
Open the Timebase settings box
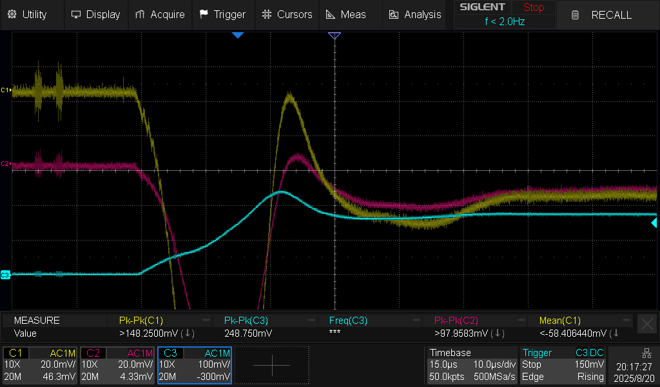(x=471, y=365)
